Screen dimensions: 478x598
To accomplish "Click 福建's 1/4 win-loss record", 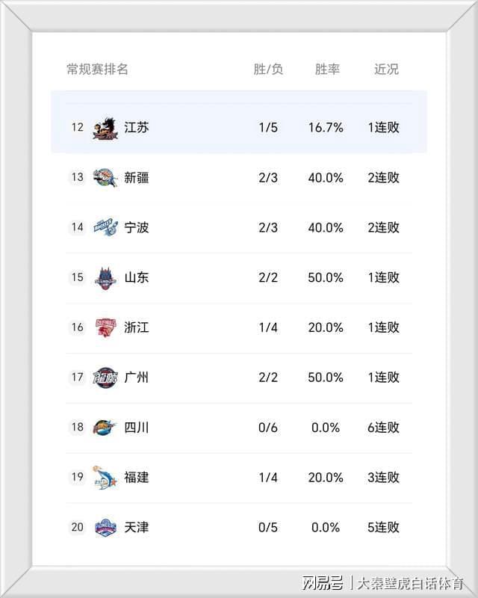I will [268, 477].
